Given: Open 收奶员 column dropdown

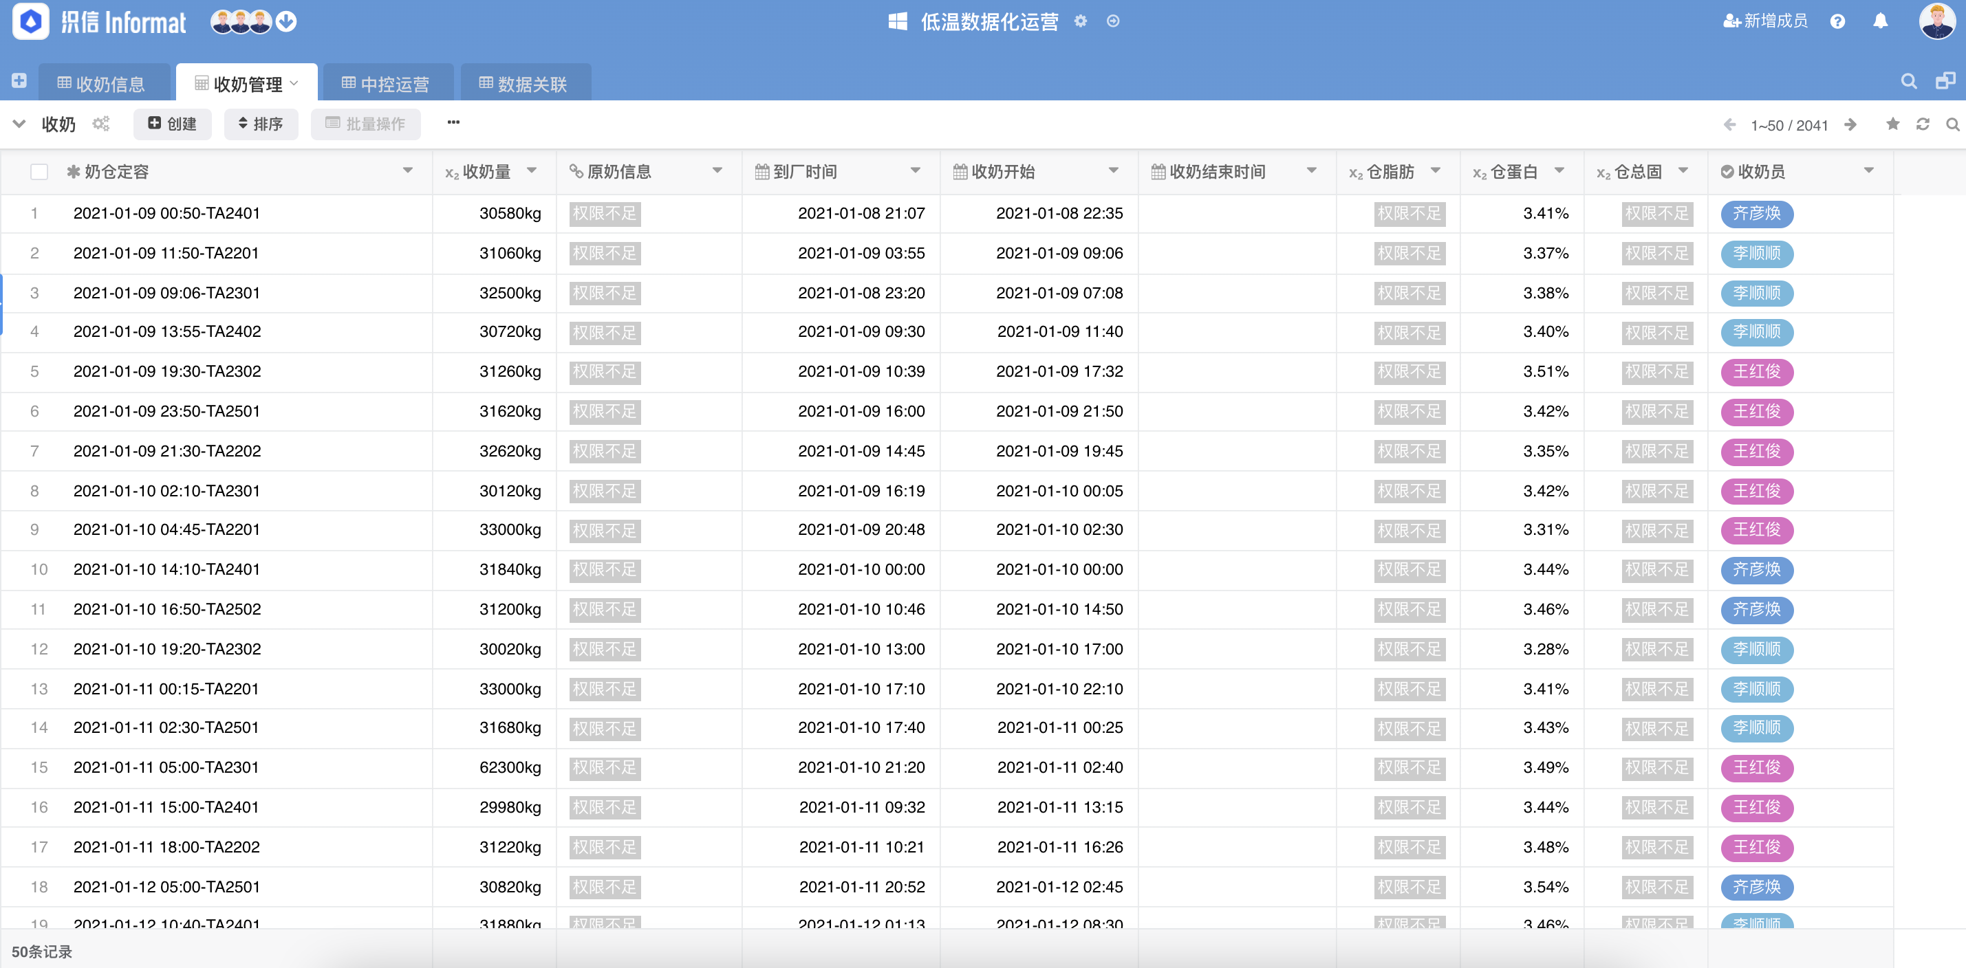Looking at the screenshot, I should pos(1869,171).
